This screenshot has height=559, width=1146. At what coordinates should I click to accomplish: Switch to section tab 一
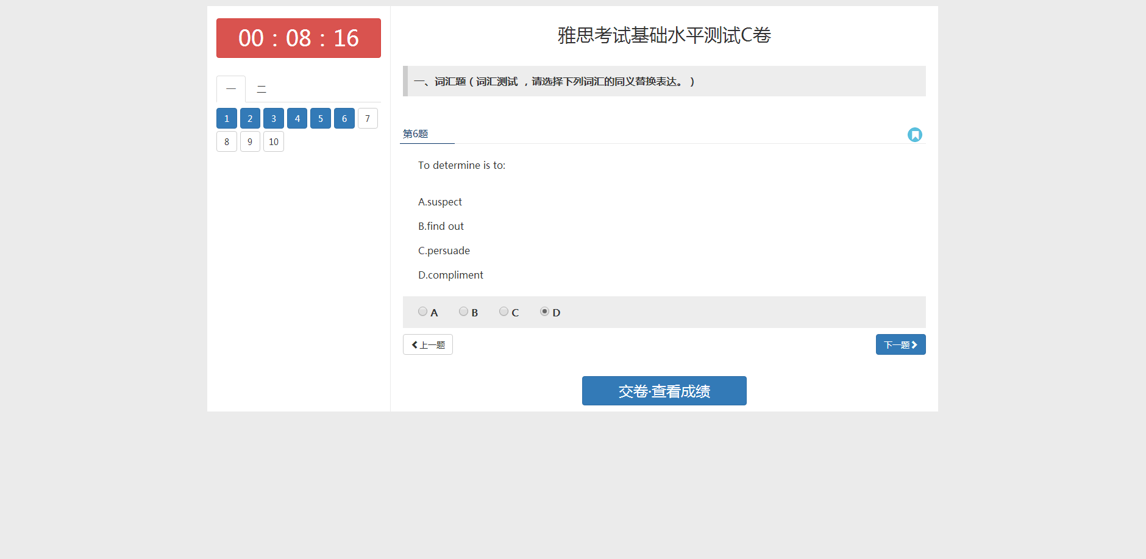(231, 89)
